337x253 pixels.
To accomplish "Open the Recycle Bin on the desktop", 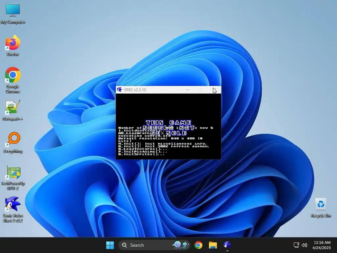I will pyautogui.click(x=321, y=208).
